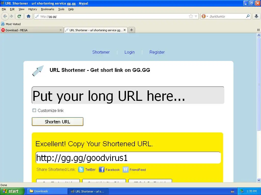This screenshot has height=195, width=261.
Task: Click the Shorten URL button
Action: tap(57, 122)
